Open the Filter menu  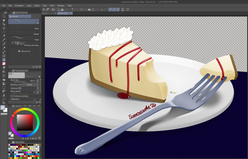coord(52,5)
